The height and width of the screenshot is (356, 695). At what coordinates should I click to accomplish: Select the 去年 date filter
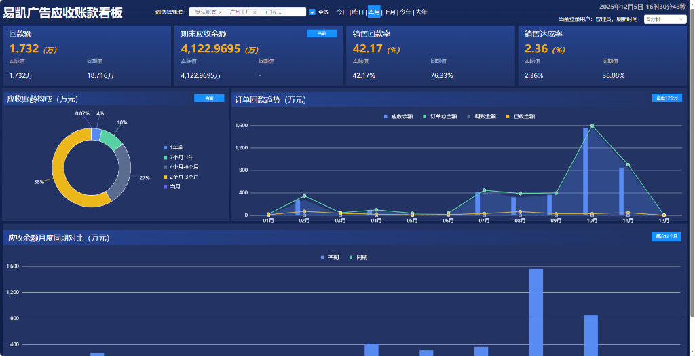point(421,12)
